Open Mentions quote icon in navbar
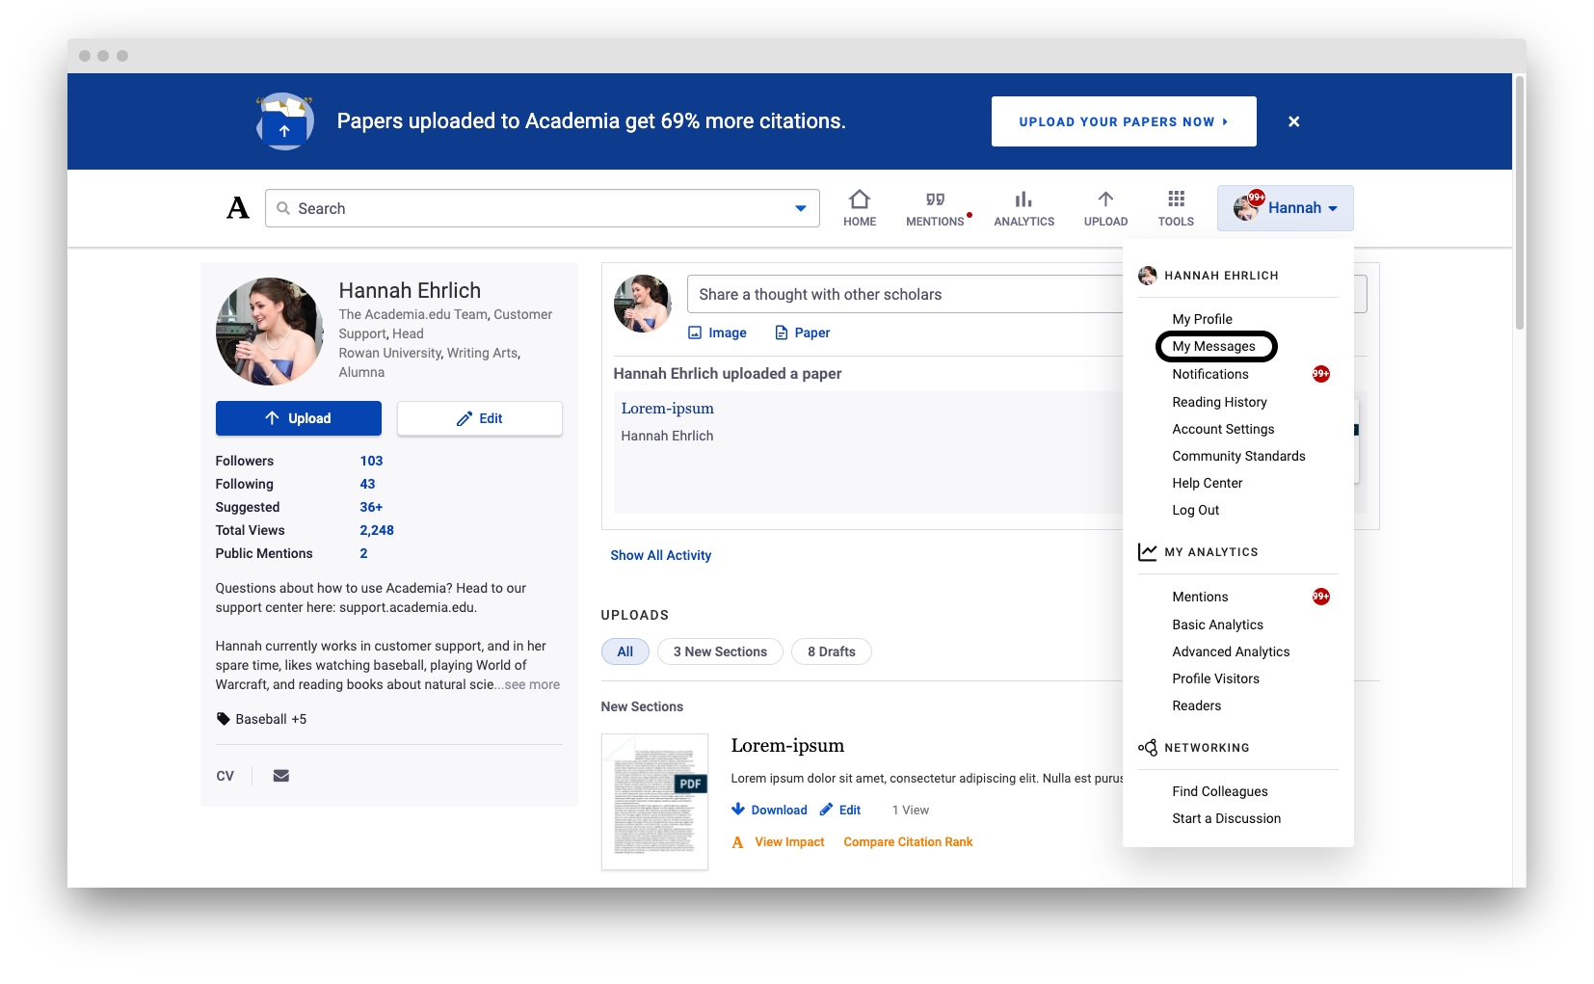 935,199
